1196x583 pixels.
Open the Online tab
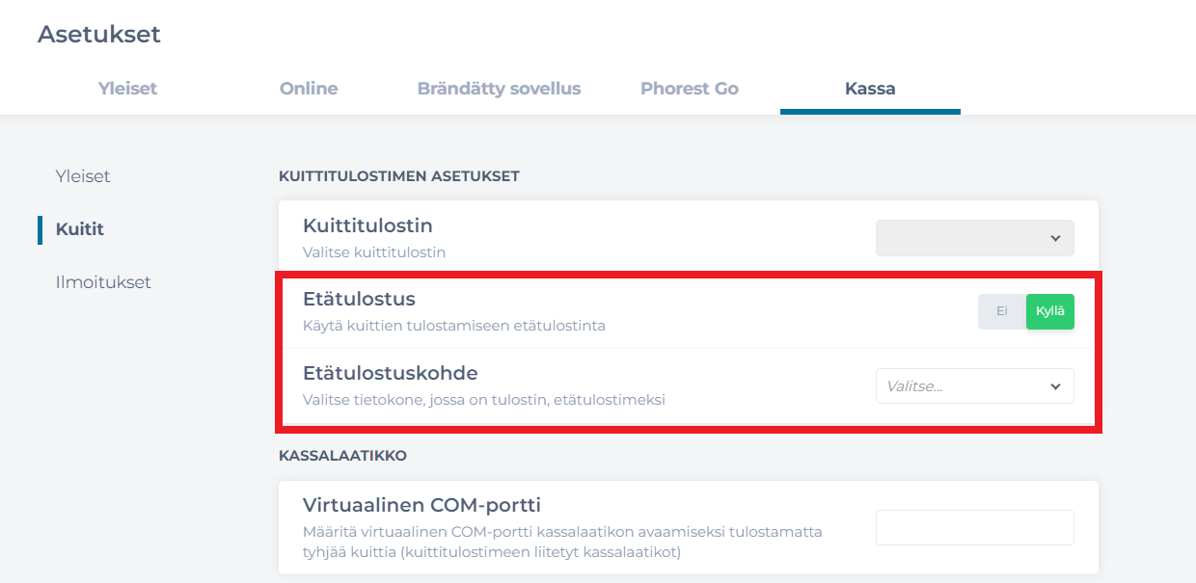point(309,89)
